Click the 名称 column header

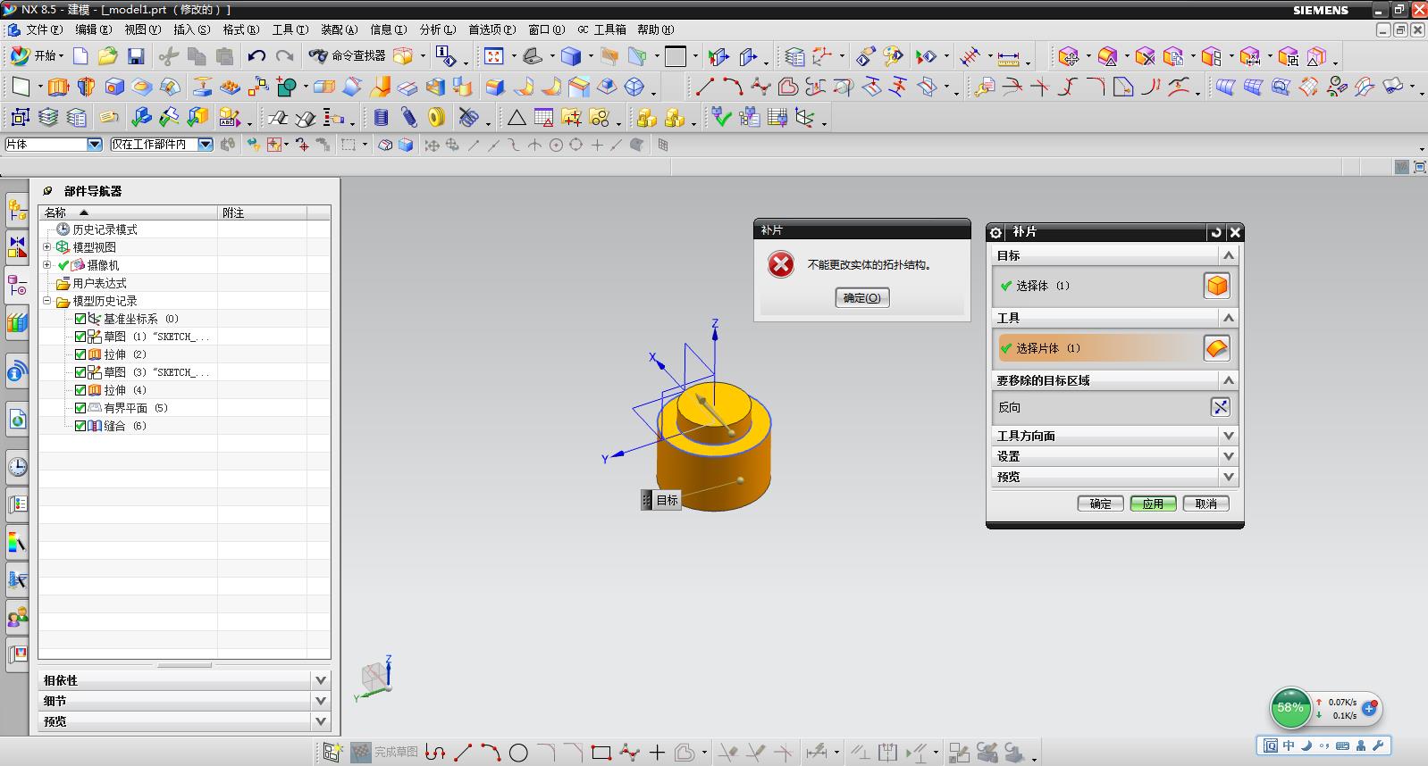(x=129, y=212)
